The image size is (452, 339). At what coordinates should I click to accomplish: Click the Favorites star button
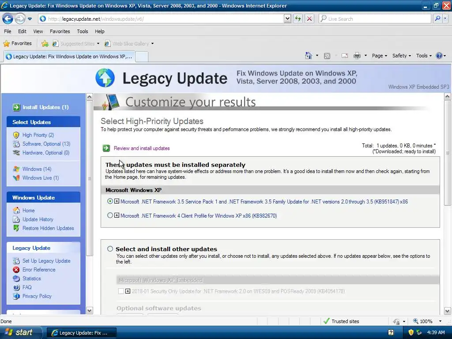(x=17, y=44)
